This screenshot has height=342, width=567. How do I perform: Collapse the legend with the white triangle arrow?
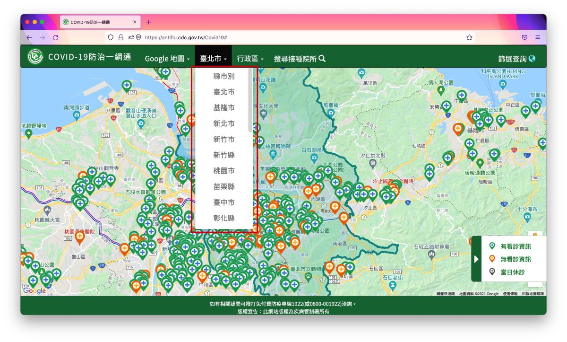click(x=476, y=259)
